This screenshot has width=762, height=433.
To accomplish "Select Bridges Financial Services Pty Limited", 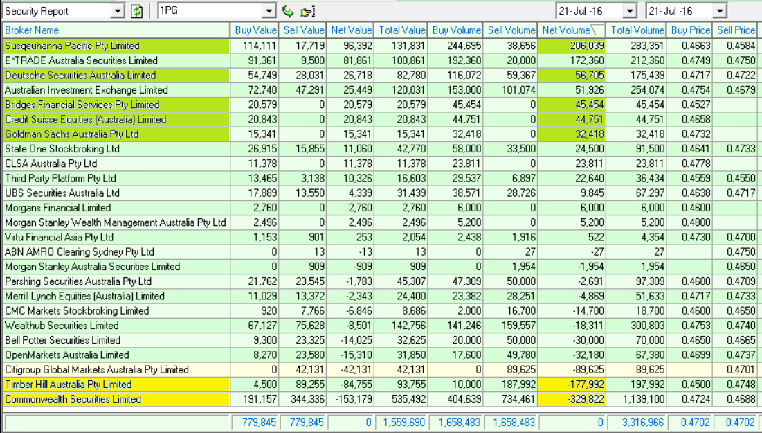I will click(x=116, y=105).
